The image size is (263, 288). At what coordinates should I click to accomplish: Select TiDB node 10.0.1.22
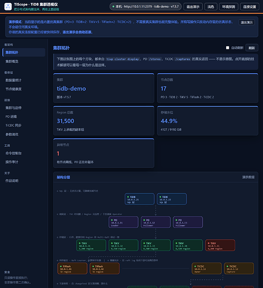(x=172, y=199)
